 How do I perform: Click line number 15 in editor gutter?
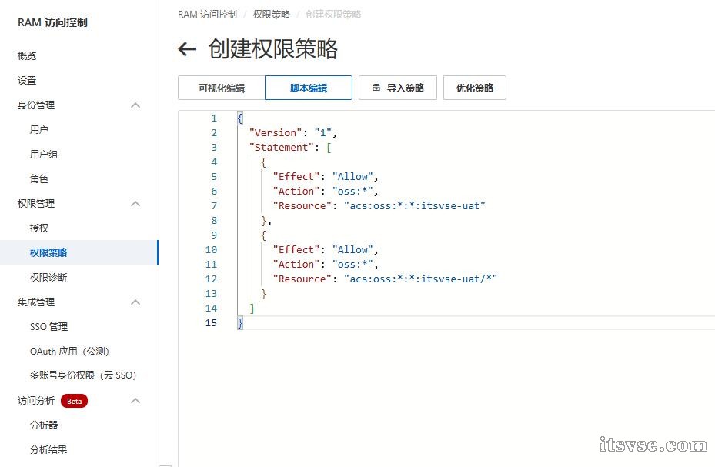pyautogui.click(x=211, y=322)
